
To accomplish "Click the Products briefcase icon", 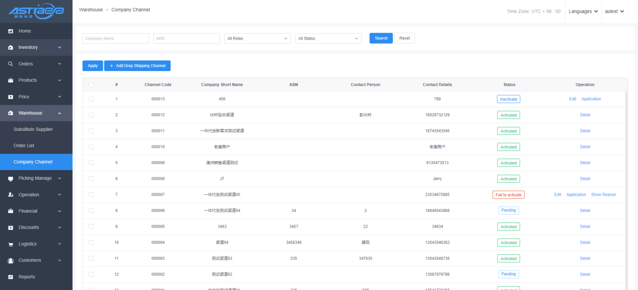I will 11,80.
